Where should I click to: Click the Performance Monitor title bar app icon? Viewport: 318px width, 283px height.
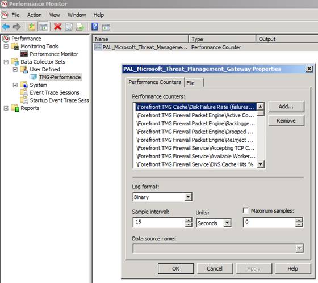click(5, 3)
